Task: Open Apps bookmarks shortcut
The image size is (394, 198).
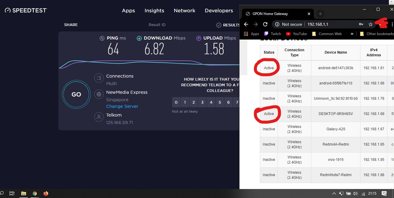Action: coord(251,34)
